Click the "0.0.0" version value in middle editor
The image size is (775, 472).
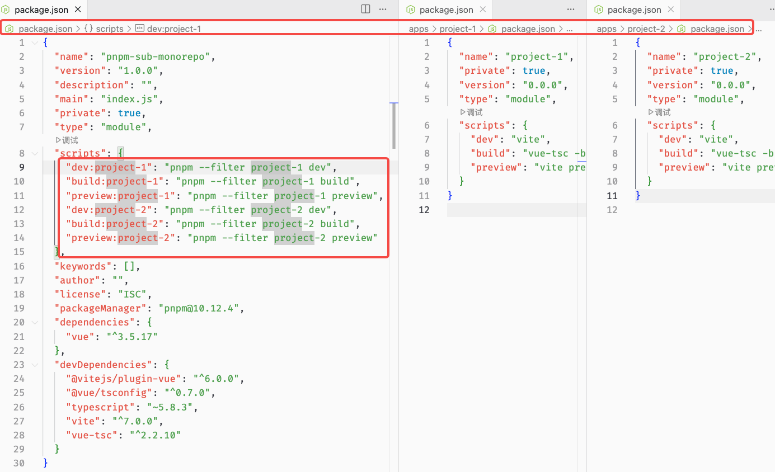point(543,85)
